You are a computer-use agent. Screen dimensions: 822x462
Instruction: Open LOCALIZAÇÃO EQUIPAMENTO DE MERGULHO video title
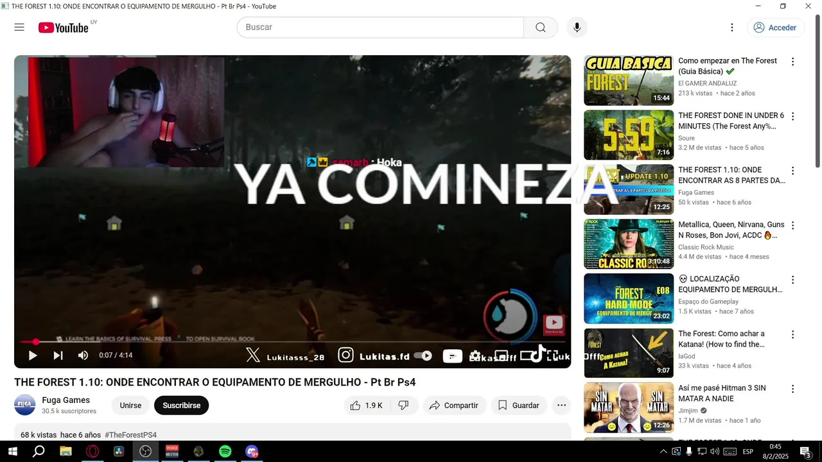(x=730, y=284)
